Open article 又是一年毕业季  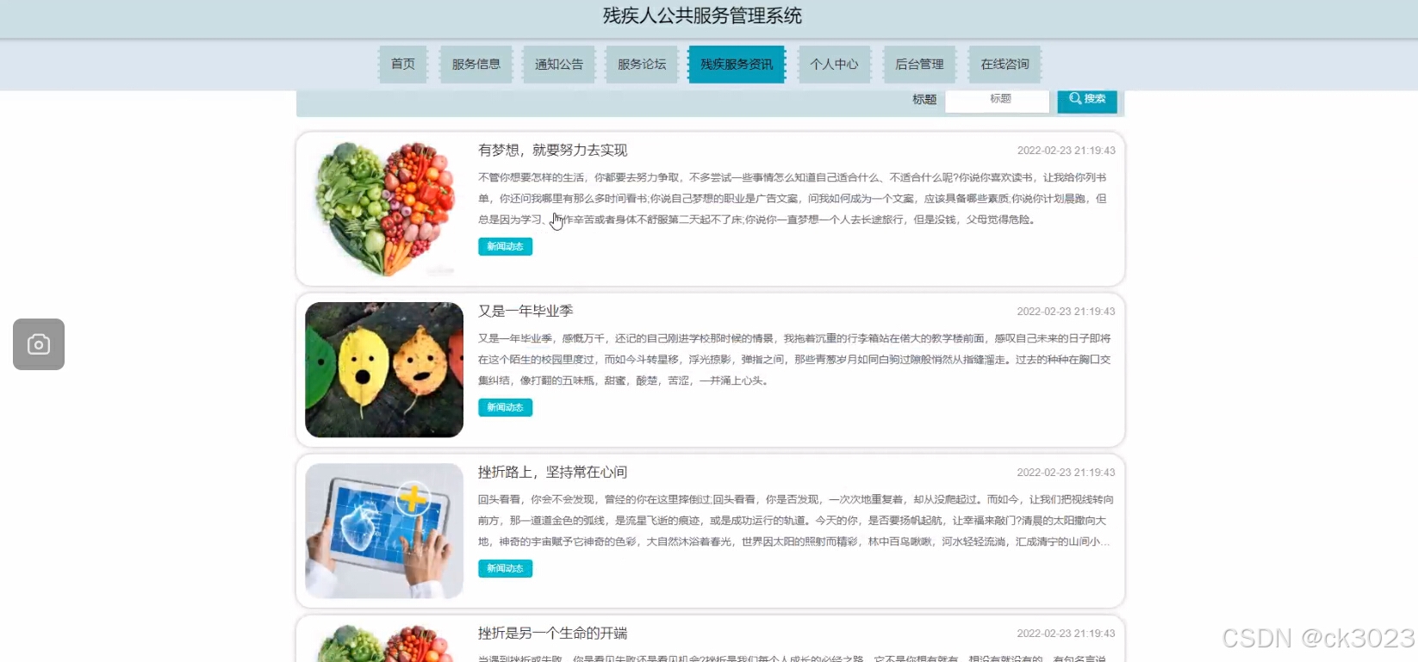click(x=526, y=311)
